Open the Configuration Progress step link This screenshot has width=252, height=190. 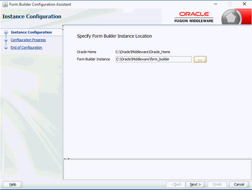pyautogui.click(x=28, y=40)
